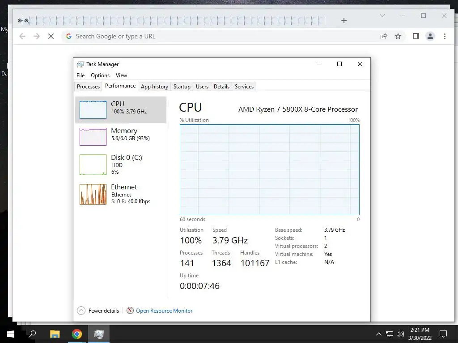Open the taskbar search icon
Viewport: 458px width, 343px height.
point(32,334)
